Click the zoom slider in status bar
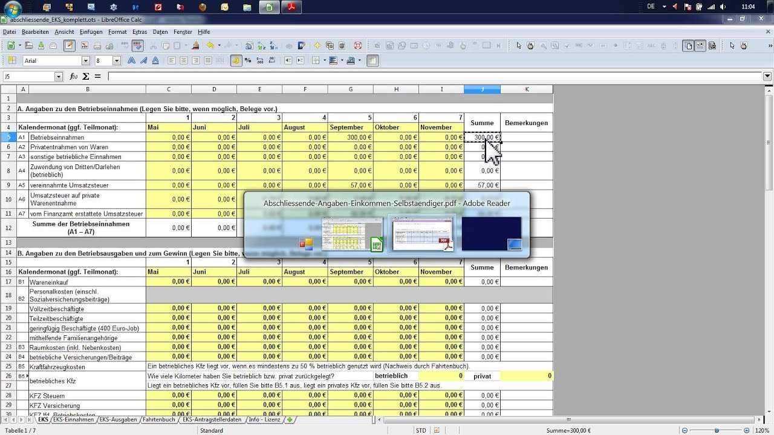774x435 pixels. click(717, 431)
